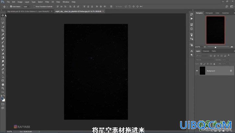235x133 pixels.
Task: Select the Lasso tool
Action: click(x=3, y=23)
